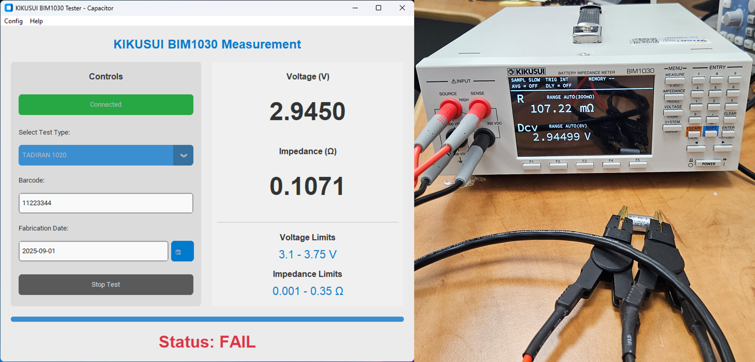This screenshot has height=362, width=755.
Task: Expand the test type dropdown arrow
Action: coord(183,155)
